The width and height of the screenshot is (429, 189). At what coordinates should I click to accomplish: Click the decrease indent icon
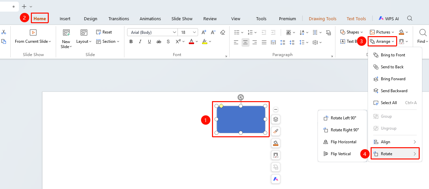point(264,32)
